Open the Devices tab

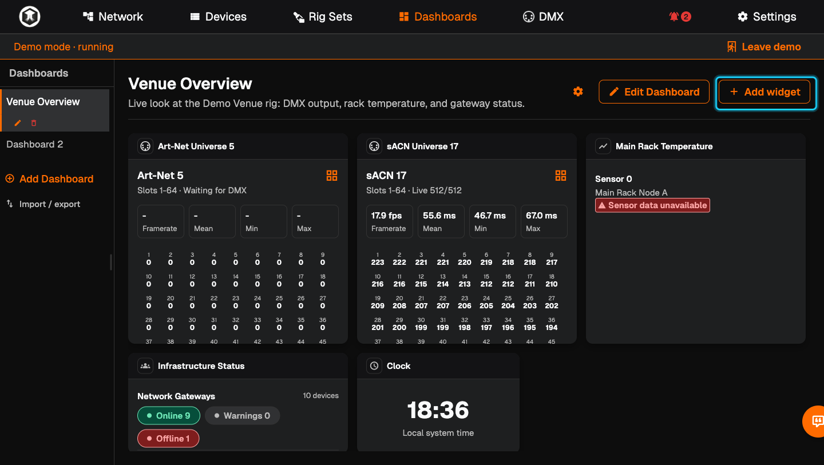(218, 17)
